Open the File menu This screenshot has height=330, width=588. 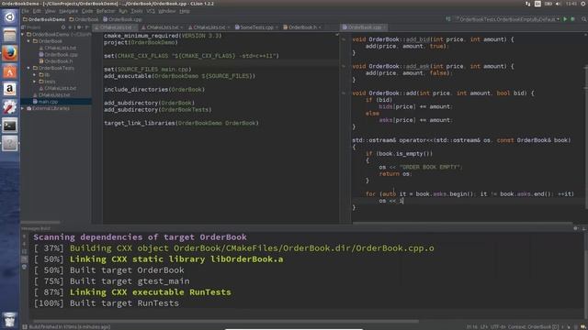[25, 11]
